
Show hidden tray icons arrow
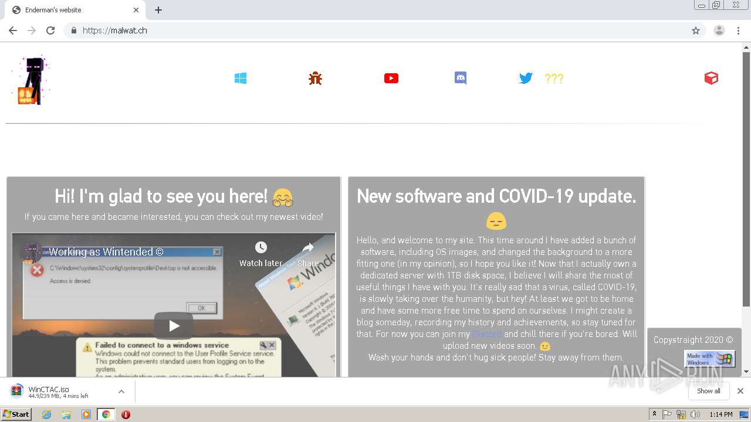(654, 414)
